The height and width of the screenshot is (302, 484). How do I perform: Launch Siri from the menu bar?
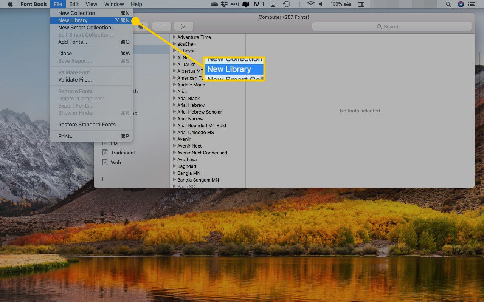[x=461, y=4]
